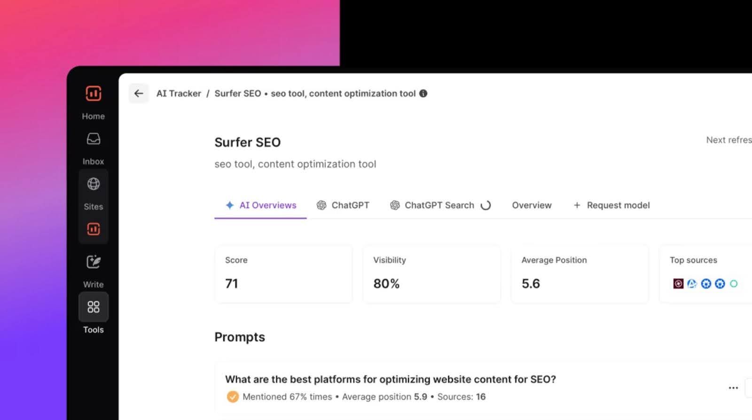Open the Sites globe icon

93,184
